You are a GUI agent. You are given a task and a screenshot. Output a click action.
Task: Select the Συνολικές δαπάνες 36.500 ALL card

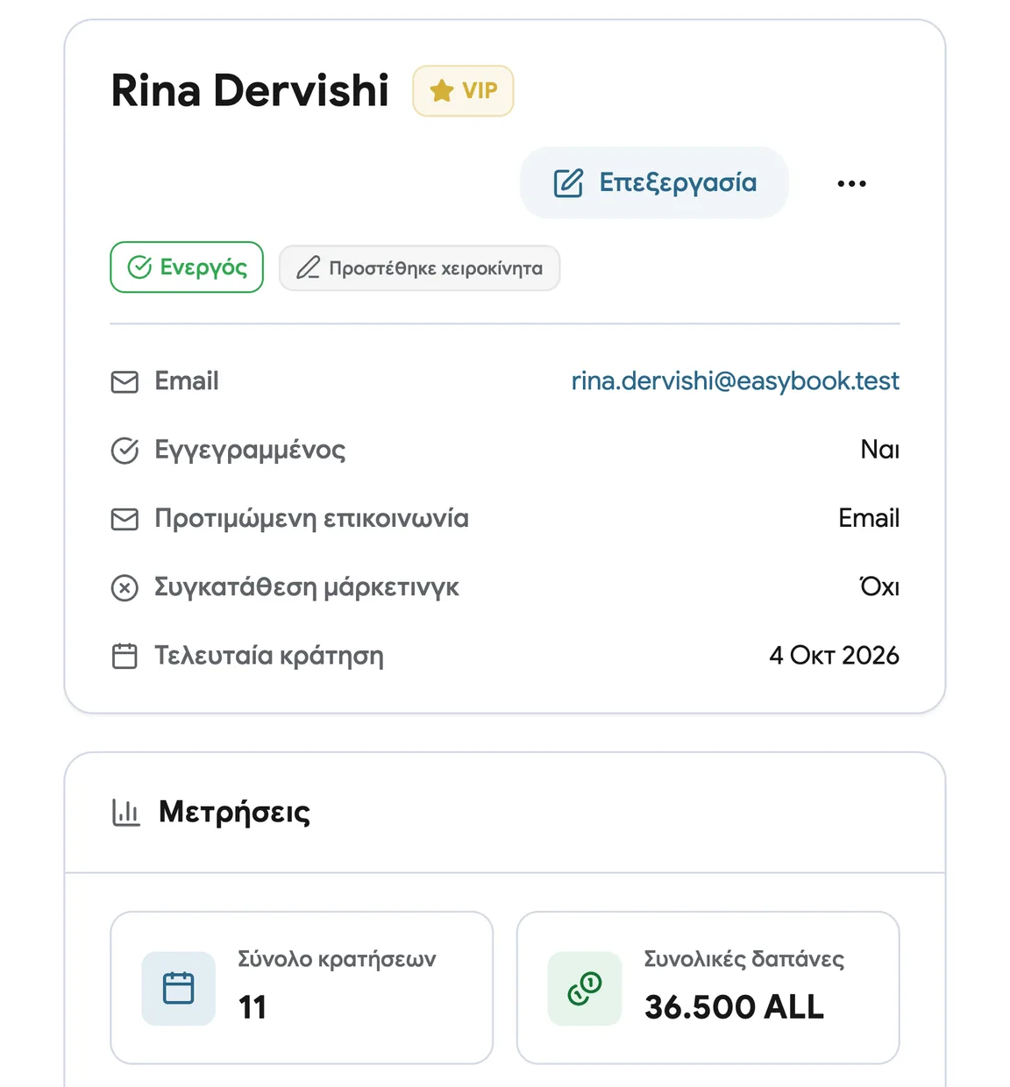coord(708,988)
